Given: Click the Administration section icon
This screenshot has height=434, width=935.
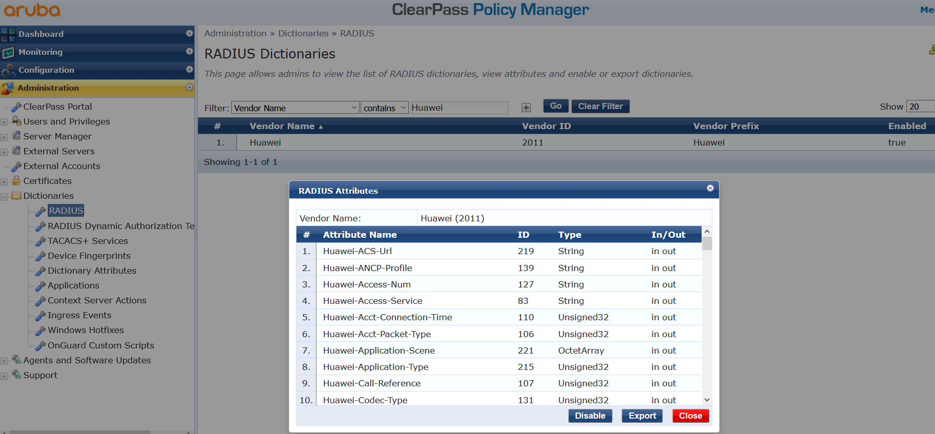Looking at the screenshot, I should point(8,88).
